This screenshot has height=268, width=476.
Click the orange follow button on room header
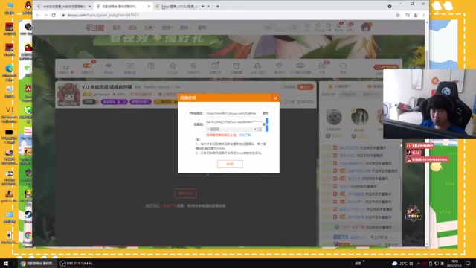pos(305,87)
